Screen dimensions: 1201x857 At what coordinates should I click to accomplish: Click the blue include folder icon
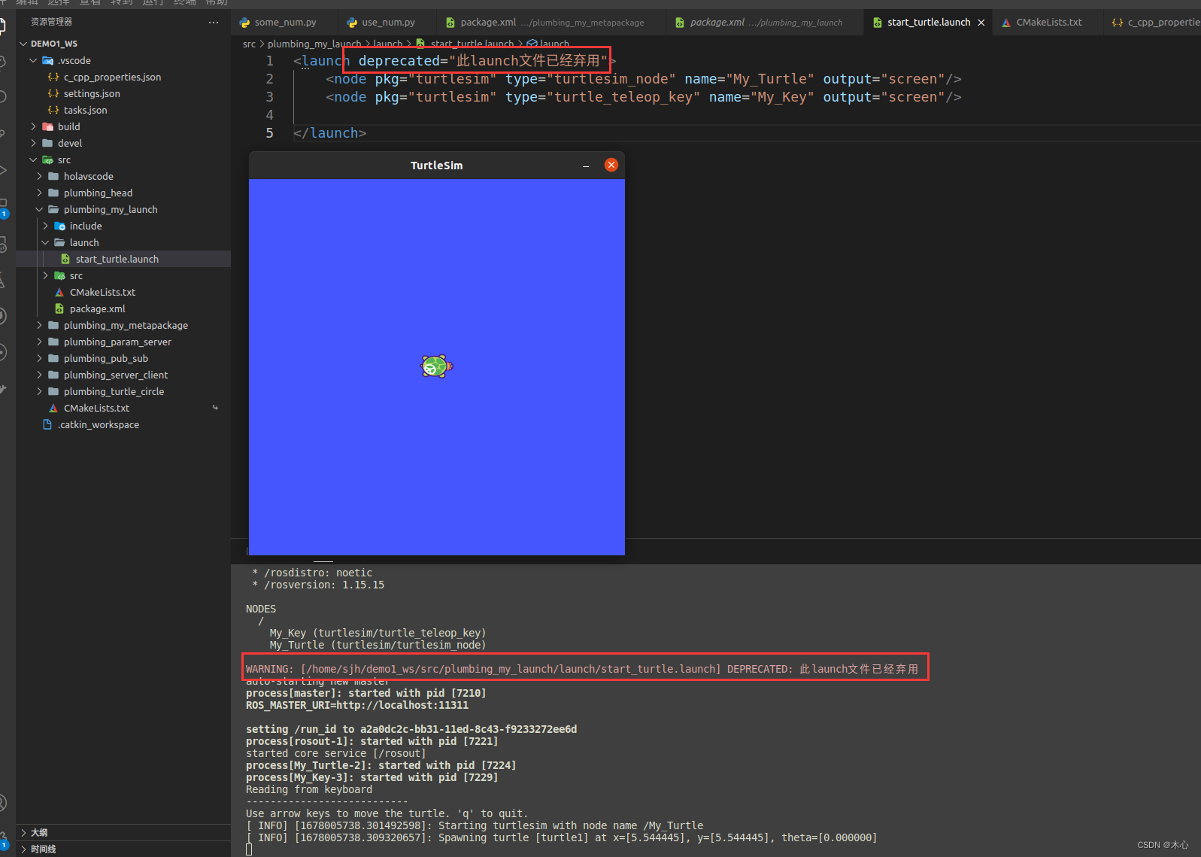click(x=60, y=226)
